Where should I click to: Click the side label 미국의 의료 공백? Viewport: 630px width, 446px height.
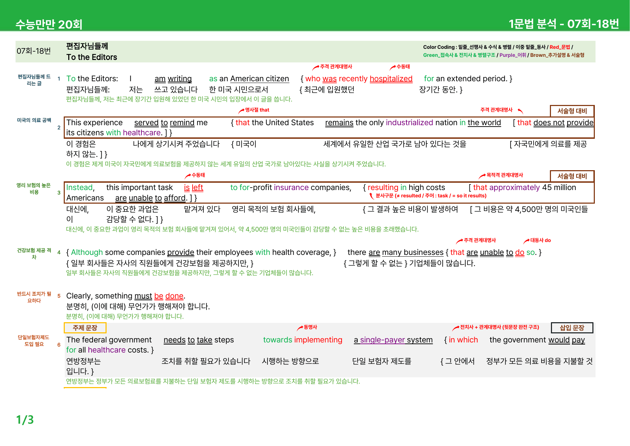coord(34,120)
